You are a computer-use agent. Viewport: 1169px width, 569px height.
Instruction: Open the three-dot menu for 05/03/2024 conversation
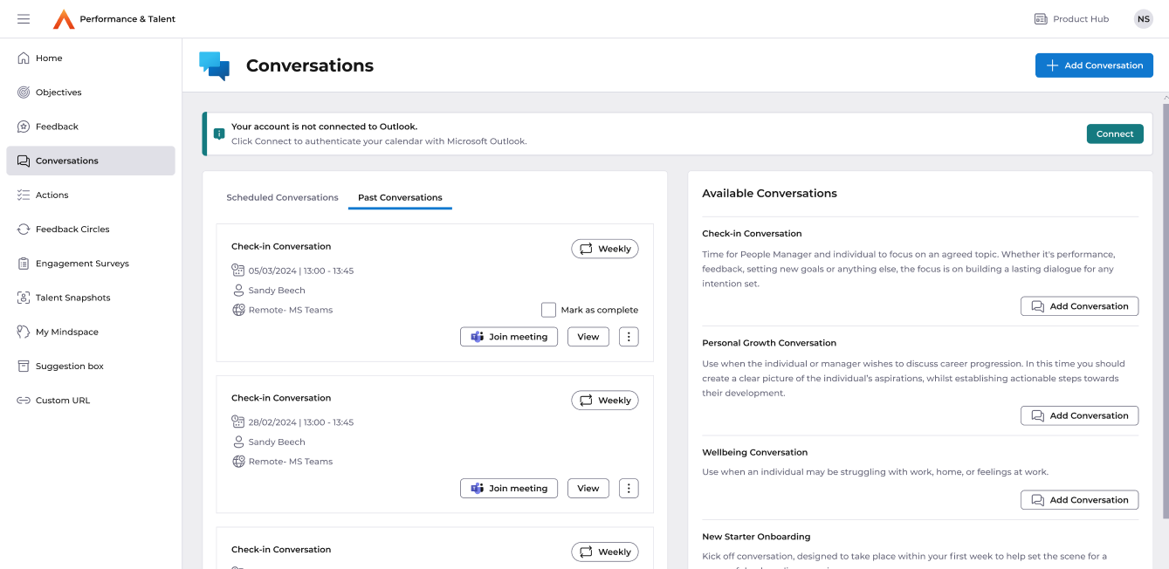click(629, 337)
